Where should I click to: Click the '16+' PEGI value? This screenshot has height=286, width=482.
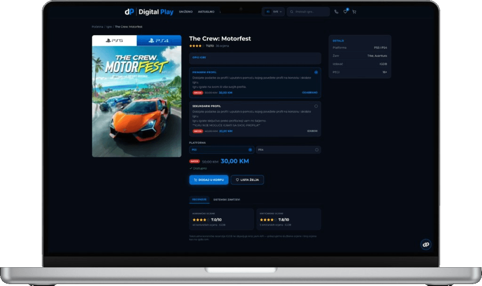pos(385,72)
